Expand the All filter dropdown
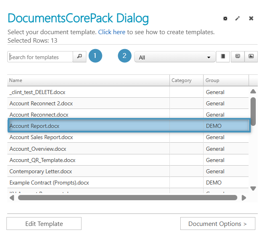Viewport: 265px width, 240px height. coord(175,57)
